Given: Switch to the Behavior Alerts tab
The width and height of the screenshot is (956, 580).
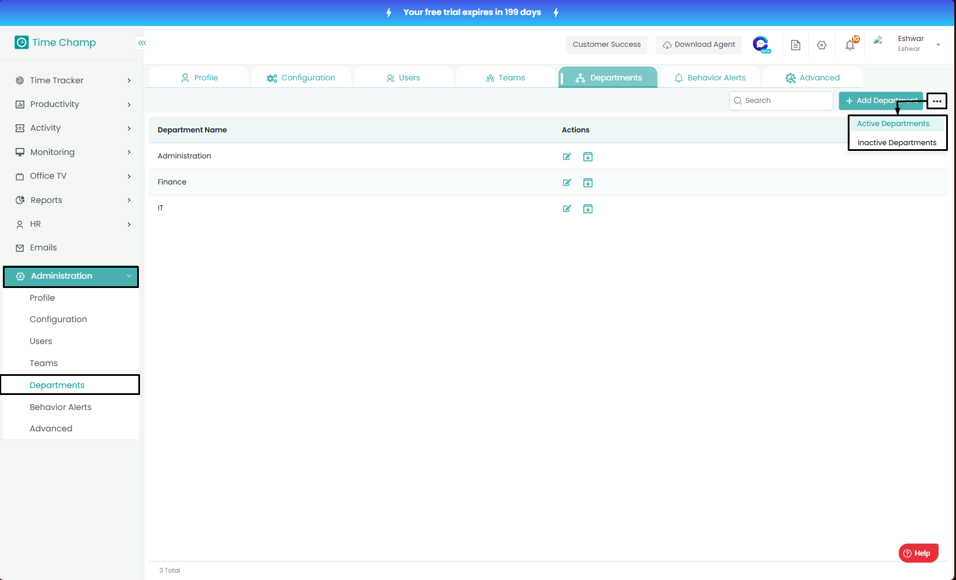Looking at the screenshot, I should (710, 78).
